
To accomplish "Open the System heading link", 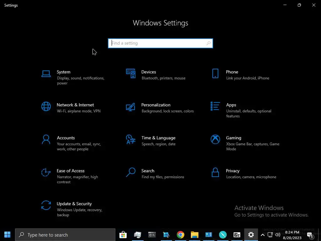I will 63,72.
